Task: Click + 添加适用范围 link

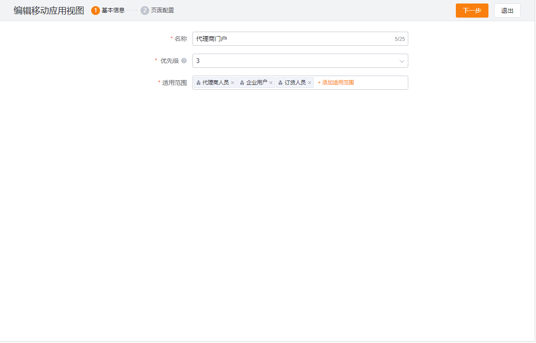Action: coord(336,83)
